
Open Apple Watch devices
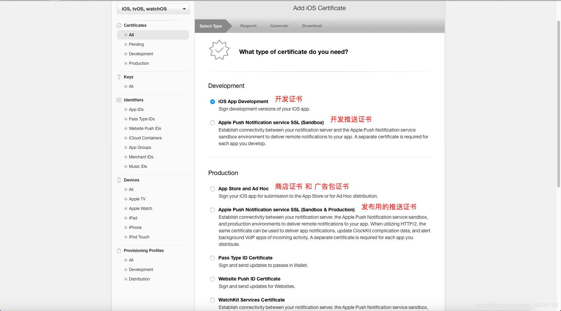tap(140, 209)
